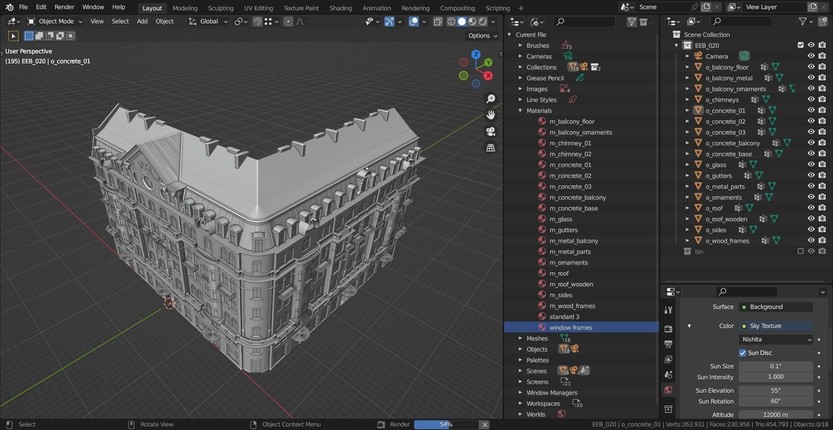
Task: Open the File menu
Action: pos(23,7)
